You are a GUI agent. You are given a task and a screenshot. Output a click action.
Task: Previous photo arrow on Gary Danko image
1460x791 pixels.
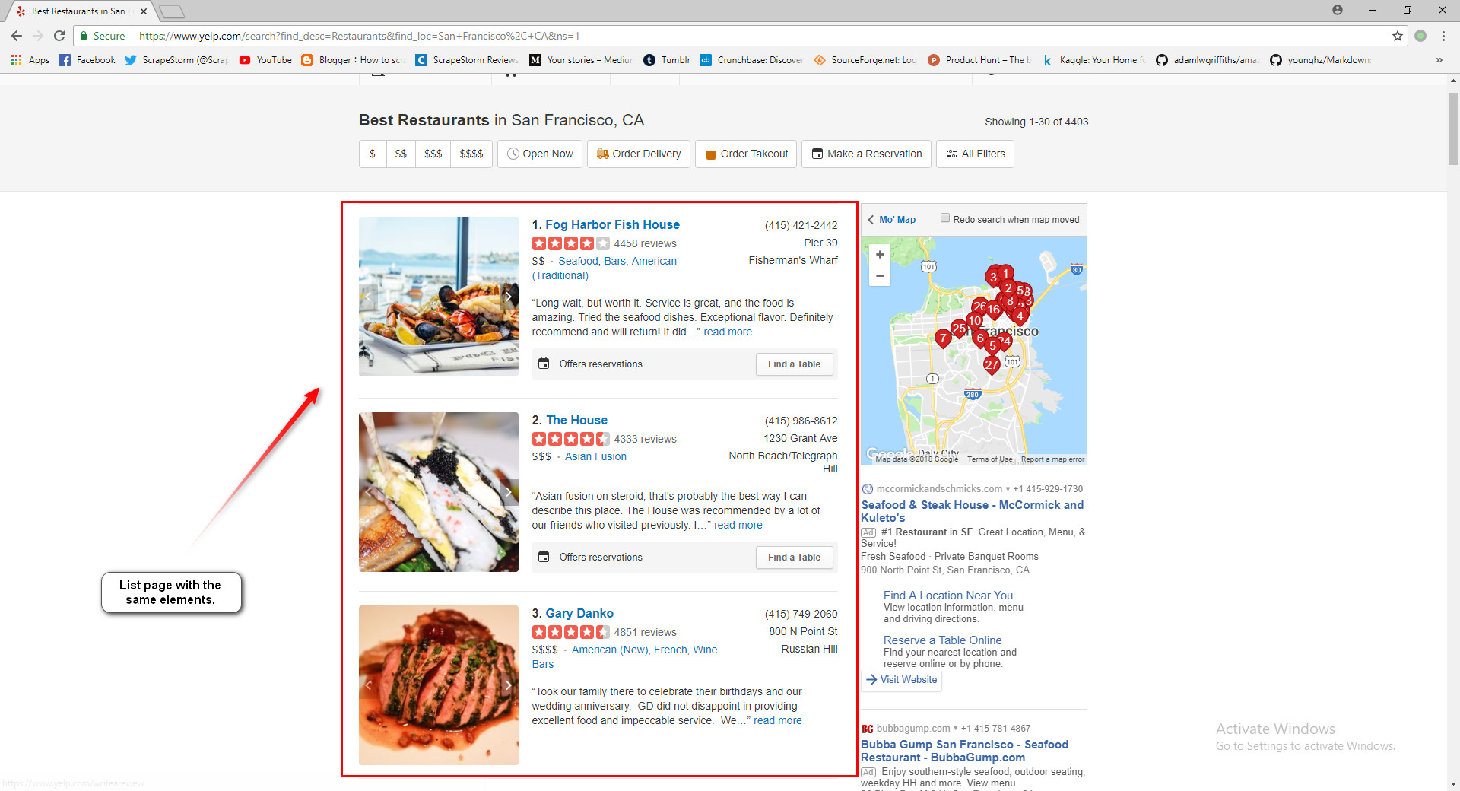point(369,685)
